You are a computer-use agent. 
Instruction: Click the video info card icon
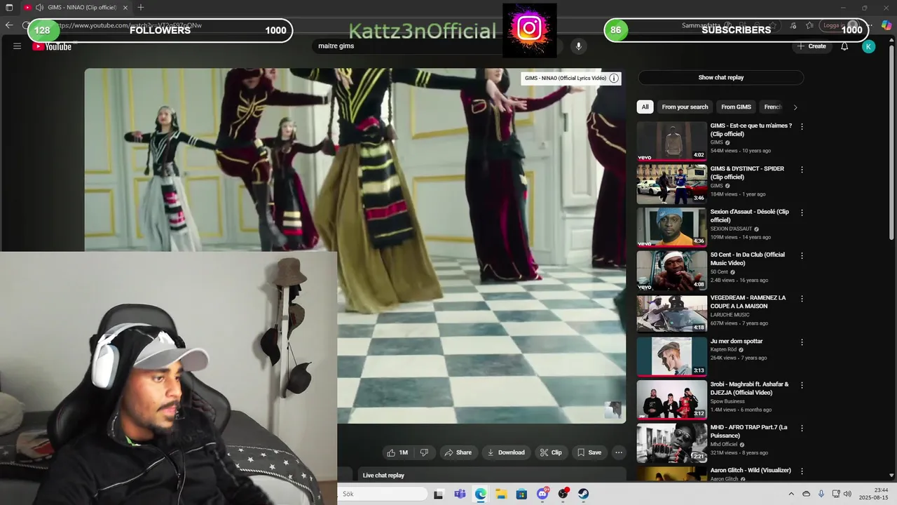[x=614, y=78]
